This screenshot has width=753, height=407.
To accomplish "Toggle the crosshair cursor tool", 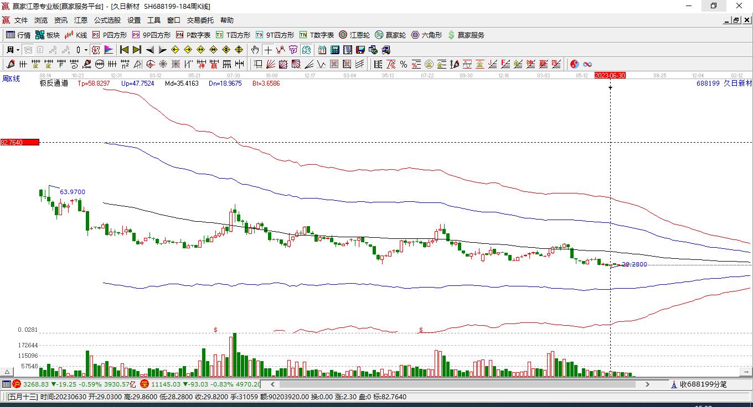I will click(x=268, y=50).
